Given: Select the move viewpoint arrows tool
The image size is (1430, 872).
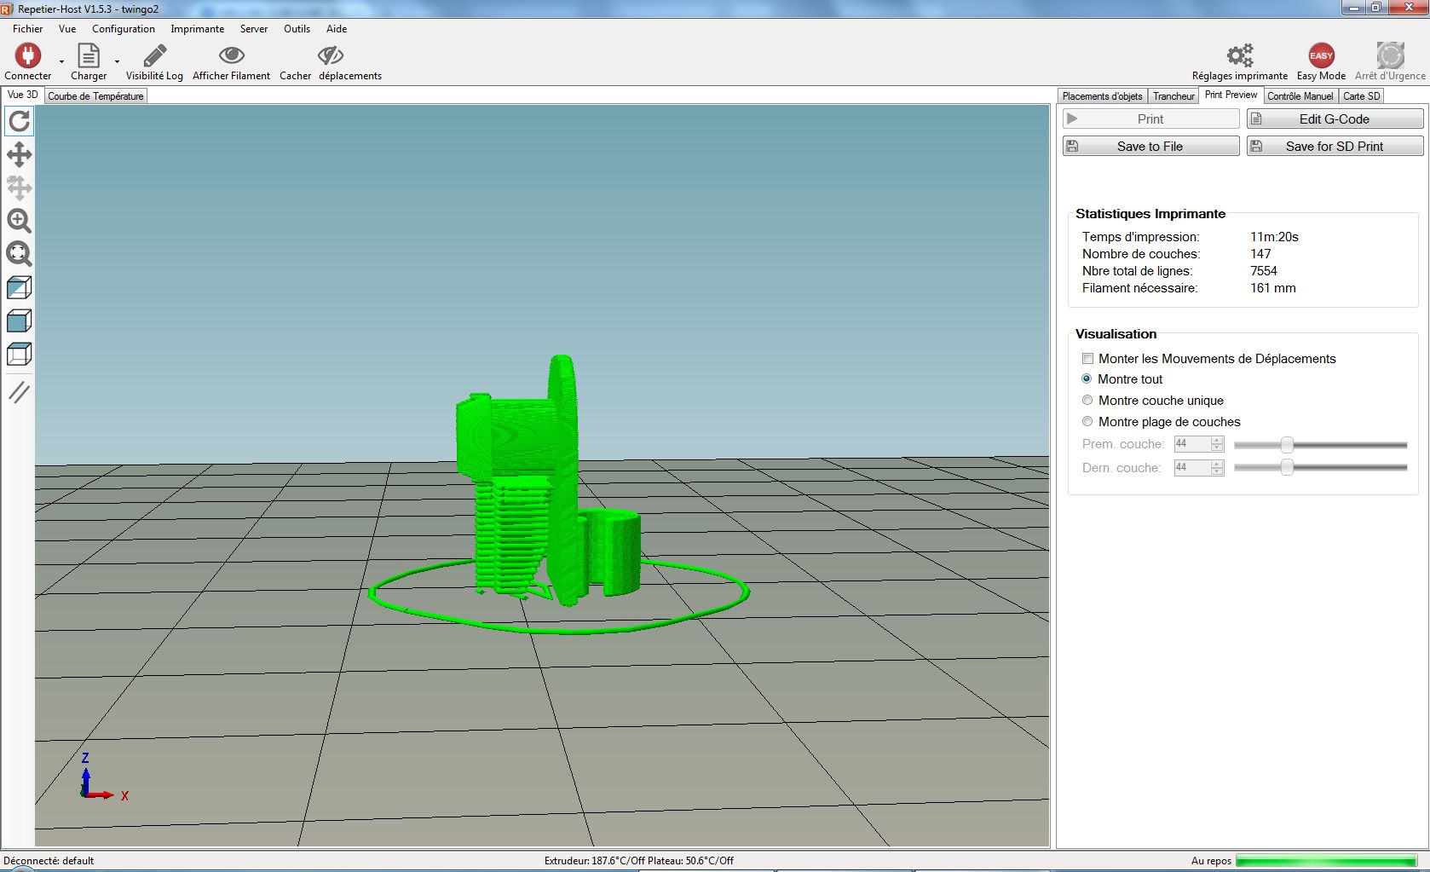Looking at the screenshot, I should click(x=19, y=154).
